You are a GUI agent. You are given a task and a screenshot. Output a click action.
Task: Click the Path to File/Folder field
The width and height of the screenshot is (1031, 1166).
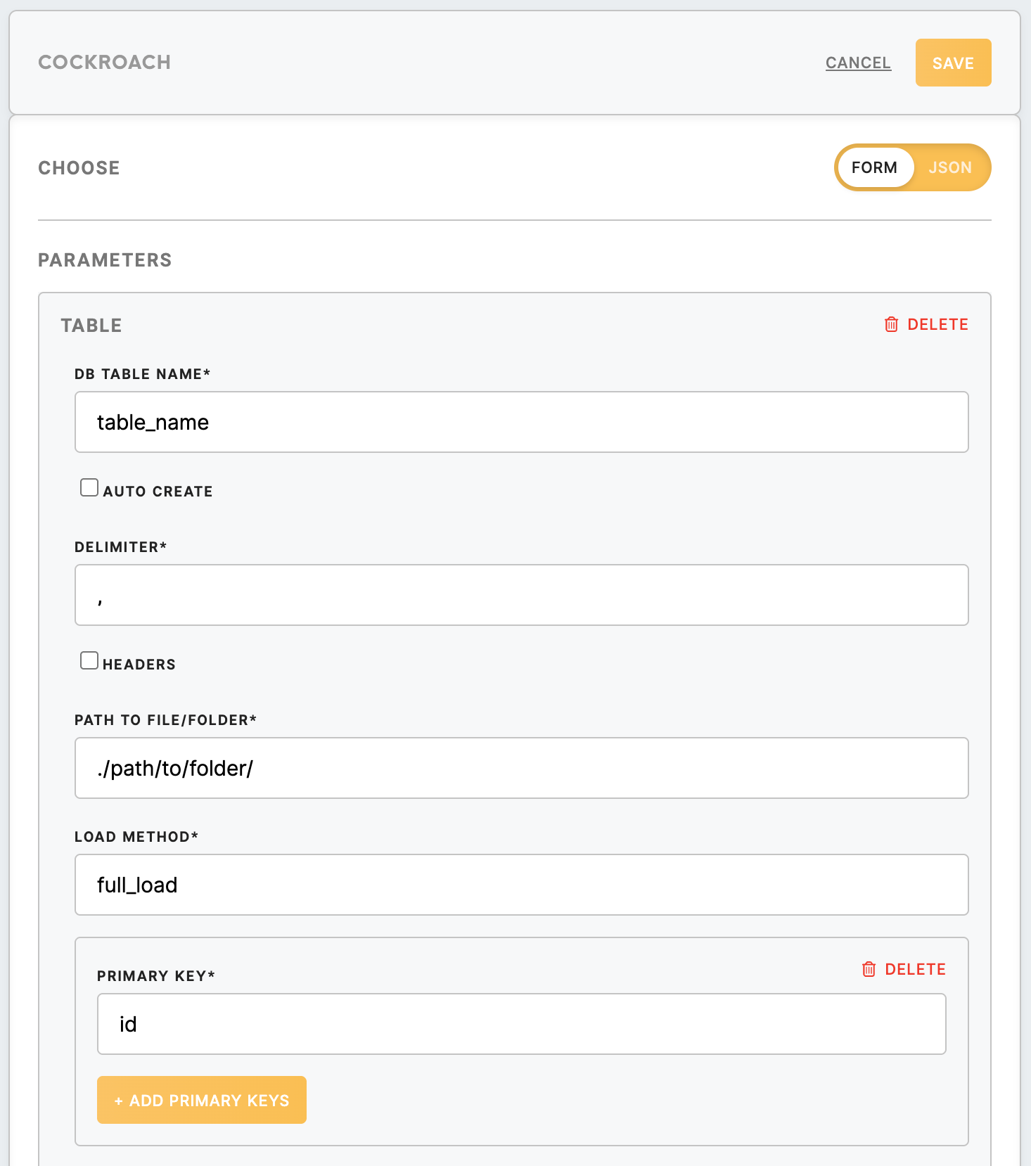click(x=521, y=768)
